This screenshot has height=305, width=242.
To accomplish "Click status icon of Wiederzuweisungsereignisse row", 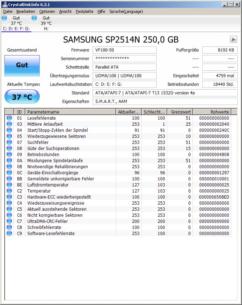I will tap(9, 203).
